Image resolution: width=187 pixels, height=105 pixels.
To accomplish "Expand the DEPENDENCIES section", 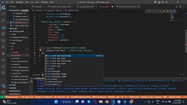I will tap(18, 91).
